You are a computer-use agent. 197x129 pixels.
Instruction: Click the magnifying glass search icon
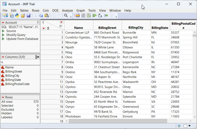point(66,16)
